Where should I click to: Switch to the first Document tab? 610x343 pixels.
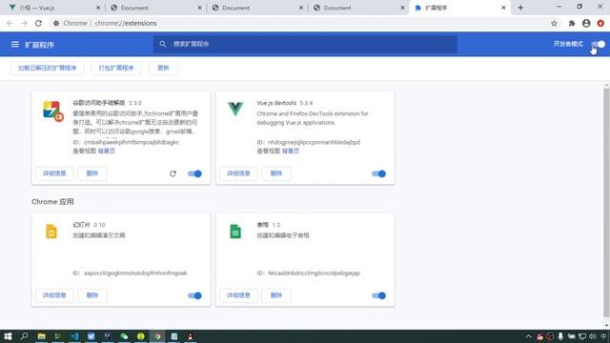coord(155,8)
